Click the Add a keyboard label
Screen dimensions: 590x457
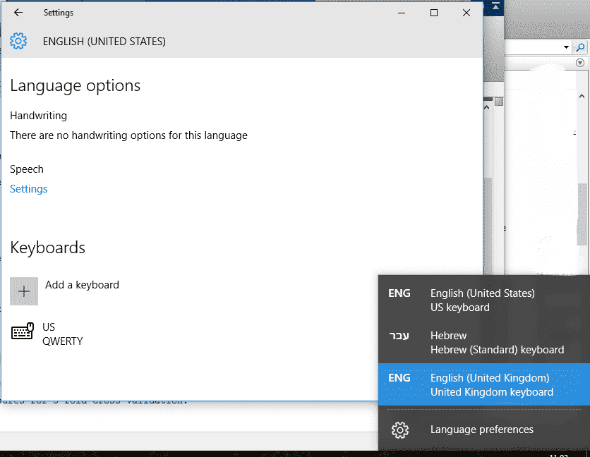(82, 285)
